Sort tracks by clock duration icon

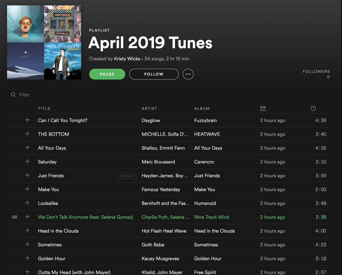coord(313,108)
